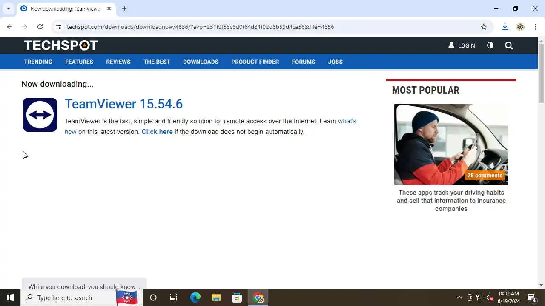Screen dimensions: 545x306
Task: Click the meet now tray icon
Action: point(470,297)
